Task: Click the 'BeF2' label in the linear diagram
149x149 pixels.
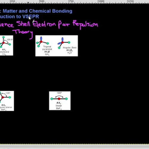Action: tap(59, 108)
